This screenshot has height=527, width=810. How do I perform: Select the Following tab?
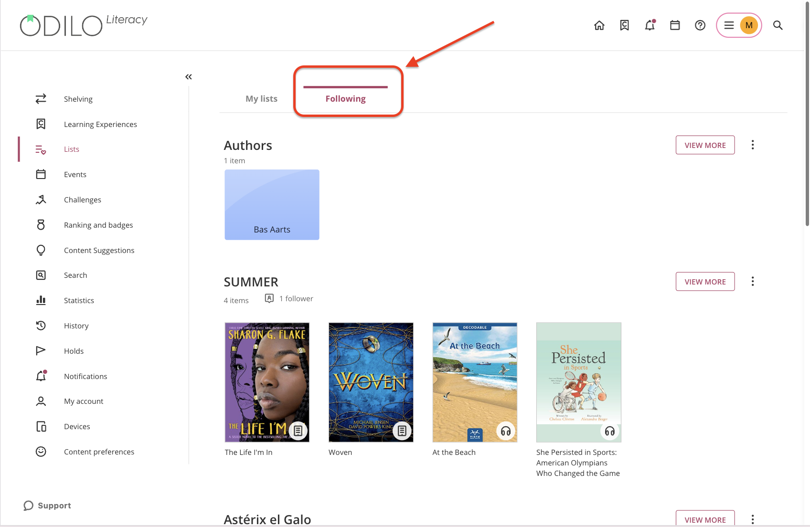pyautogui.click(x=345, y=98)
